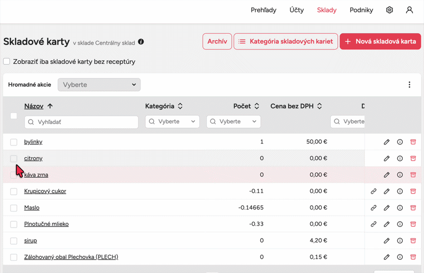Archive the sirup stock card

(x=413, y=241)
